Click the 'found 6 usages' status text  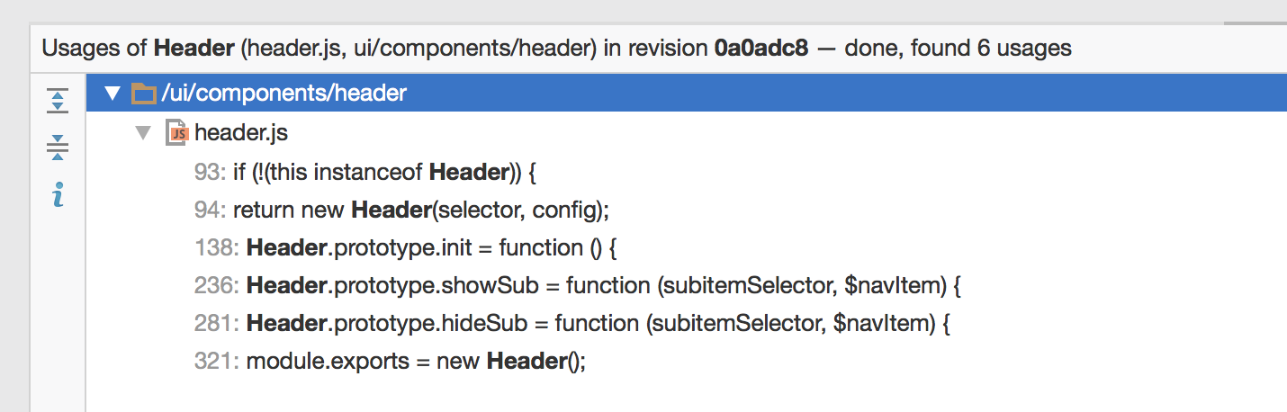(990, 48)
